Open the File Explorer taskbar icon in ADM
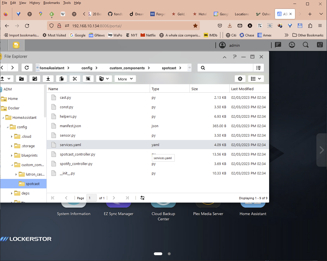327x261 pixels. tap(16, 45)
